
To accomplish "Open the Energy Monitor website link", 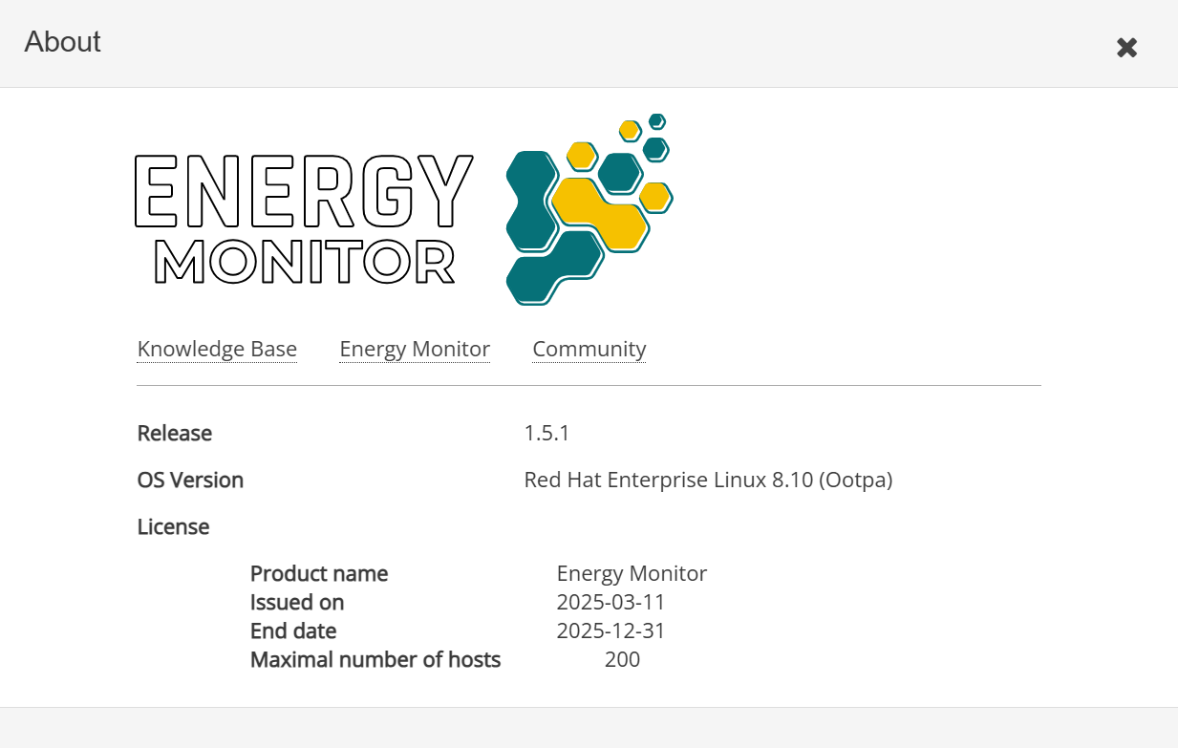I will [415, 350].
